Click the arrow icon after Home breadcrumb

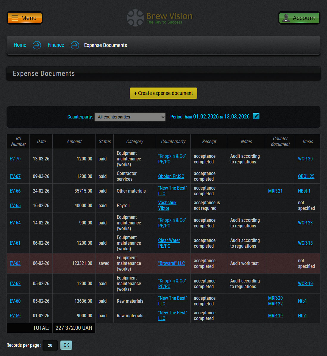click(x=37, y=45)
